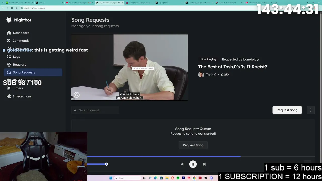322x181 pixels.
Task: Click the Regulars people icon
Action: tap(9, 65)
